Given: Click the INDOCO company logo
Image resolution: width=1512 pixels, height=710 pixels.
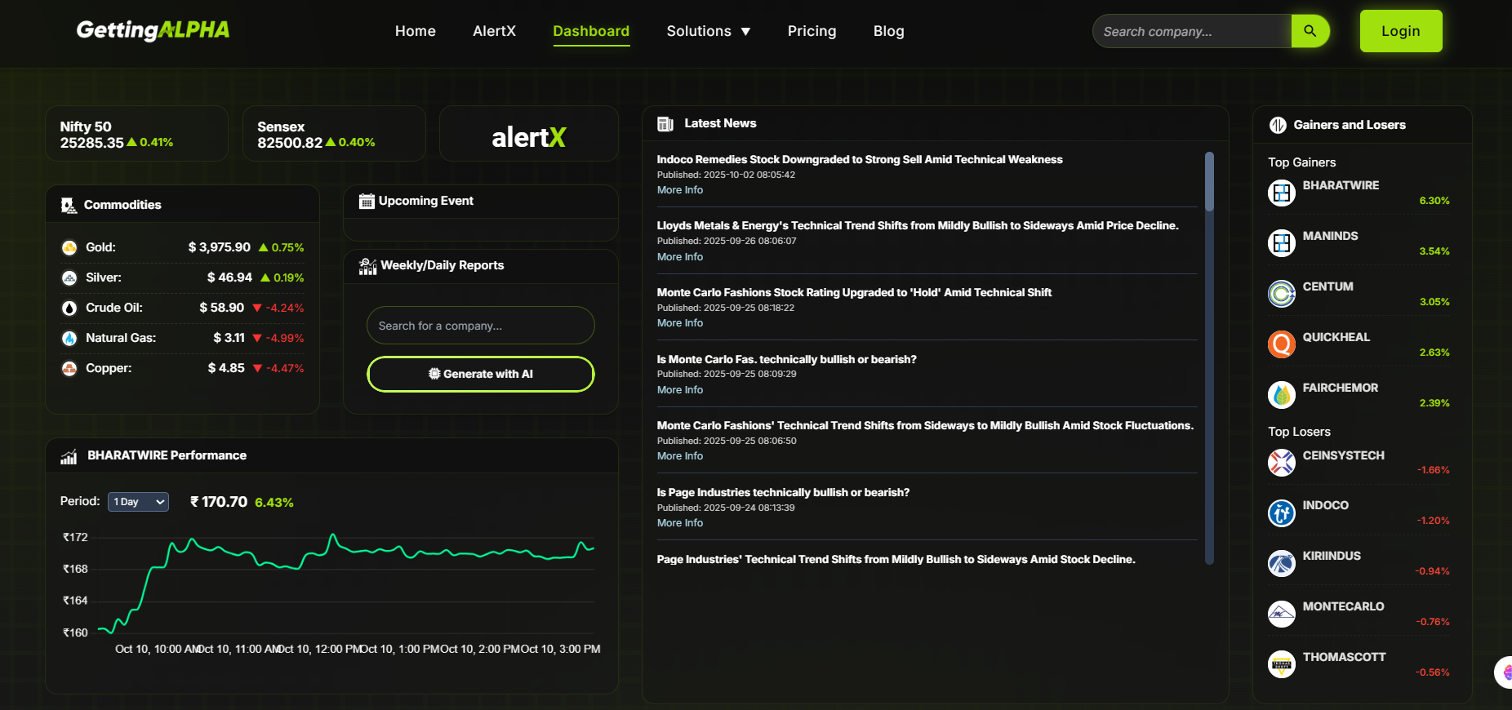Looking at the screenshot, I should pyautogui.click(x=1282, y=513).
